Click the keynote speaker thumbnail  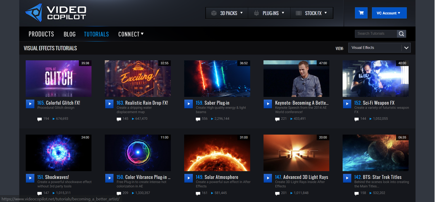[x=296, y=79]
